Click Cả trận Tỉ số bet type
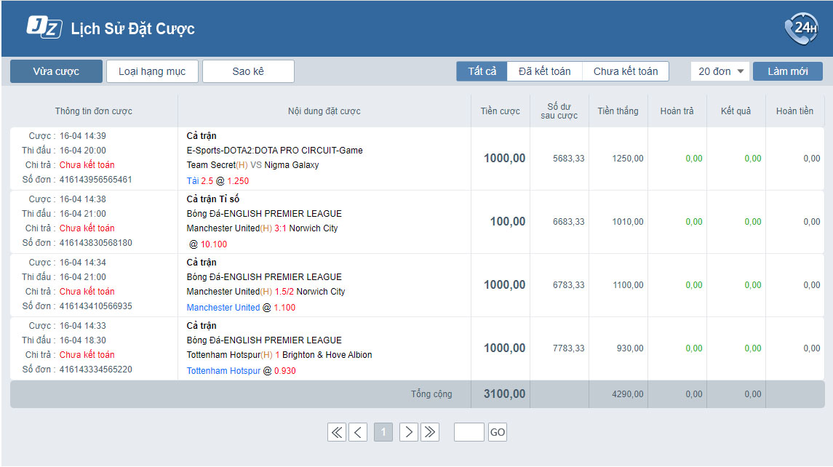Screen dimensions: 833x467 tap(213, 199)
